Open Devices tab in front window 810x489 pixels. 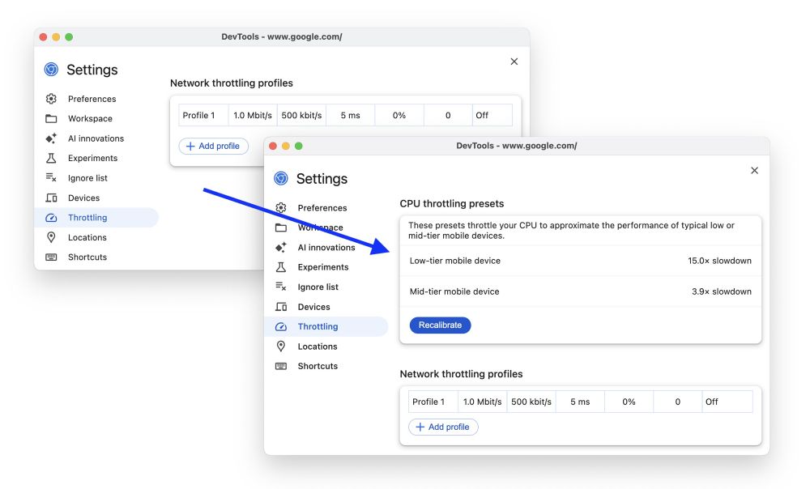click(x=326, y=307)
